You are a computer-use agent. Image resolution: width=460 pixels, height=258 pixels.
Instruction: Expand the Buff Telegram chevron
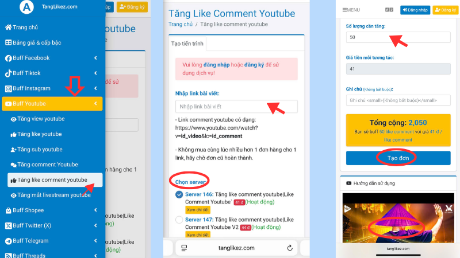[95, 240]
